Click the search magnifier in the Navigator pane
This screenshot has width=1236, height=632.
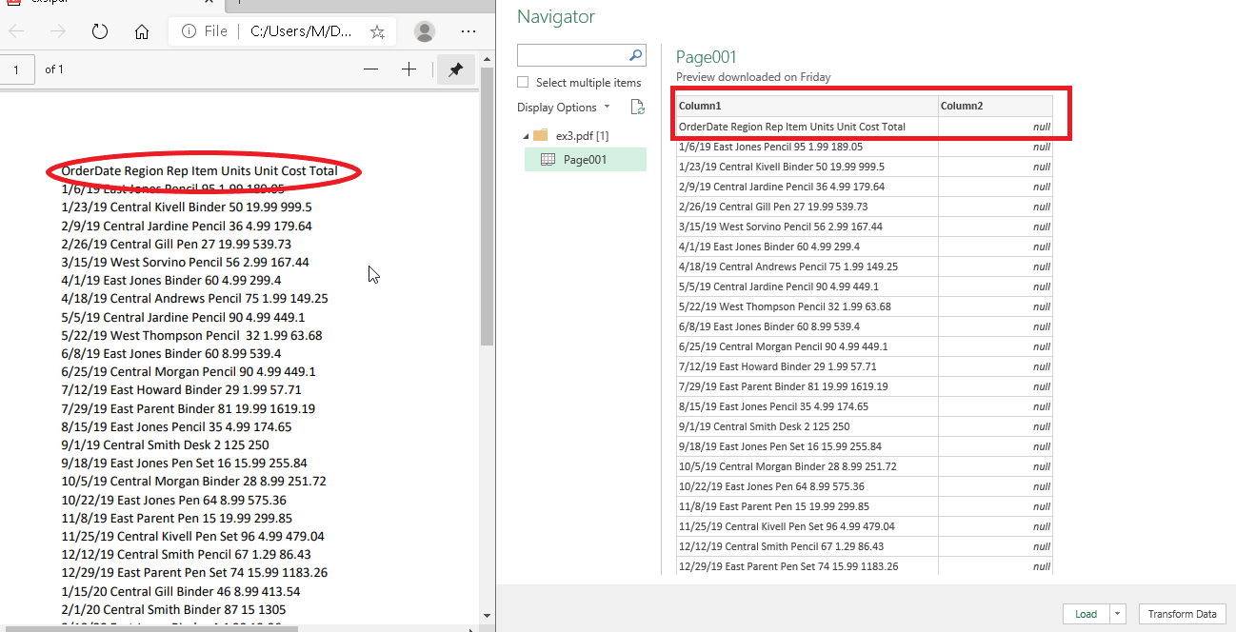coord(635,55)
